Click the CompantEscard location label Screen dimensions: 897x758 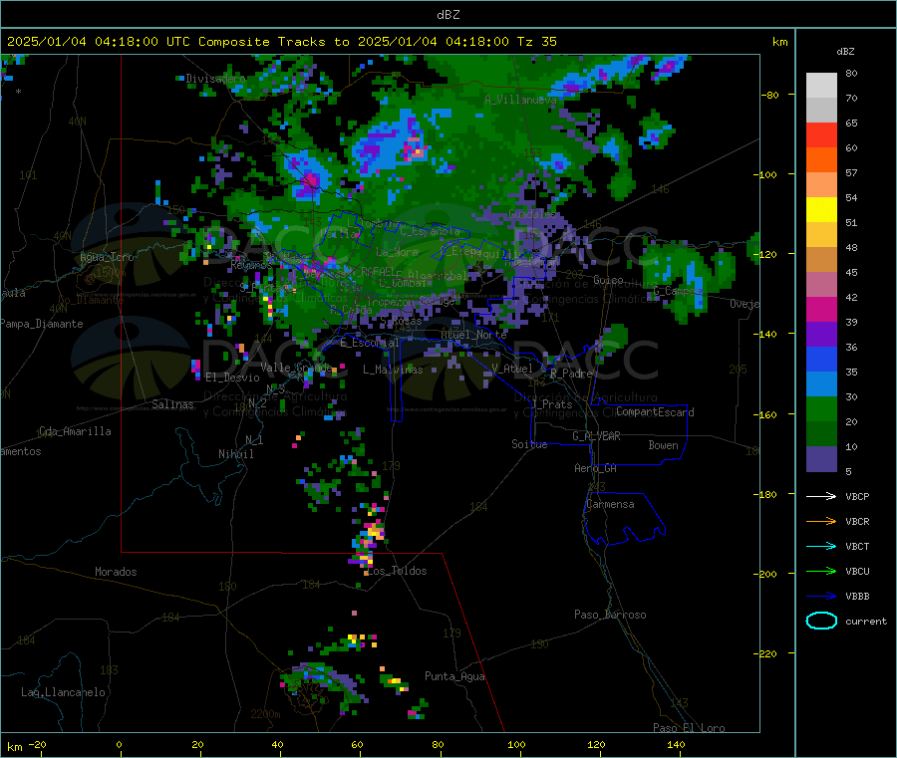click(655, 412)
